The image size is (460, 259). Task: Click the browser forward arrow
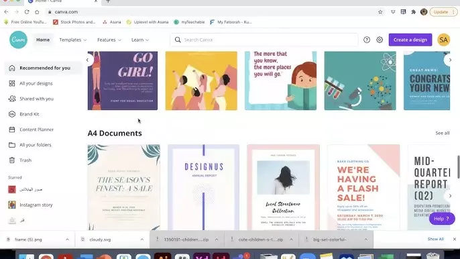coord(16,12)
